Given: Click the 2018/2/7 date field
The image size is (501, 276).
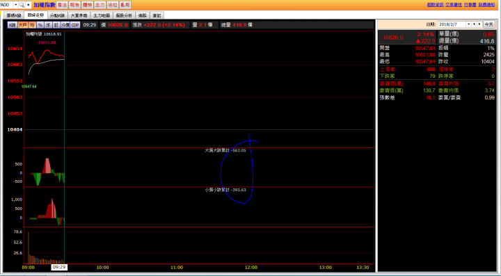Looking at the screenshot, I should pos(452,24).
